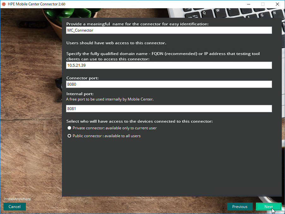
Task: Click the 'Provide a meaningful name' label
Action: pyautogui.click(x=137, y=24)
